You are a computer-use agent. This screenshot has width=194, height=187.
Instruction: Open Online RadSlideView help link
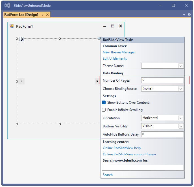[122, 148]
